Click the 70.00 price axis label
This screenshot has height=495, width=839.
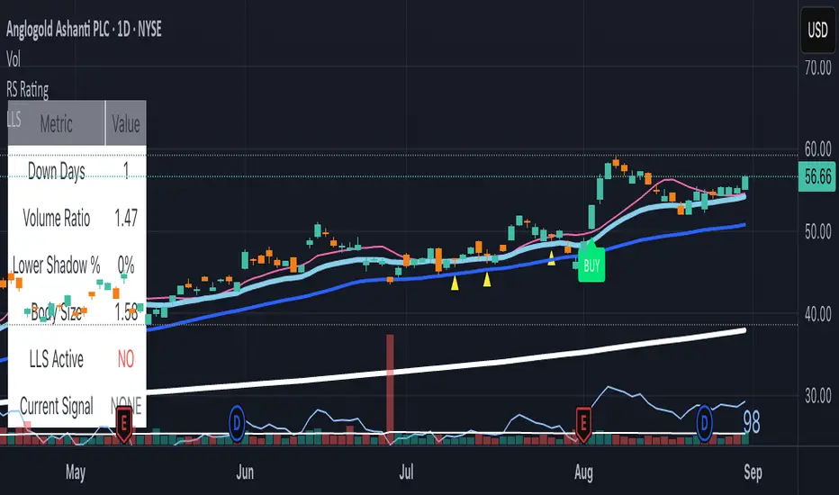coord(818,68)
